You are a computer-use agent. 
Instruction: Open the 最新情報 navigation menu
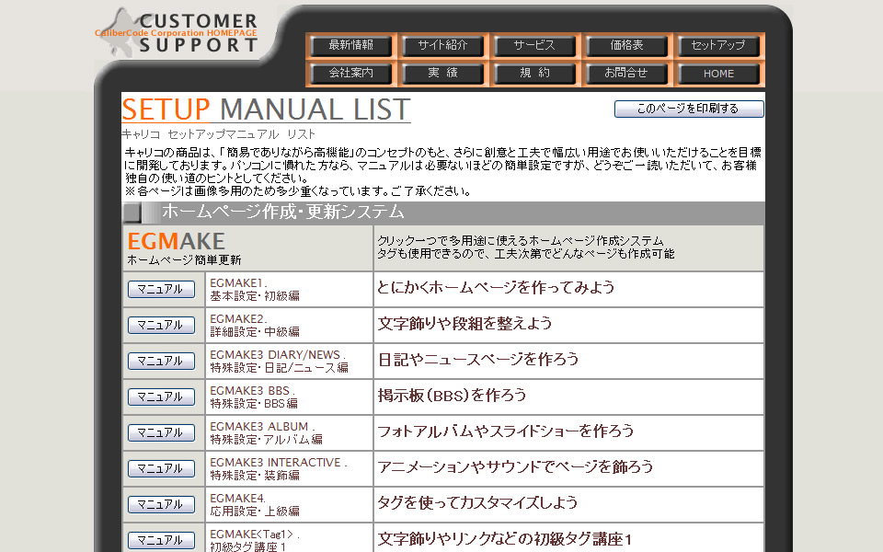[x=350, y=46]
